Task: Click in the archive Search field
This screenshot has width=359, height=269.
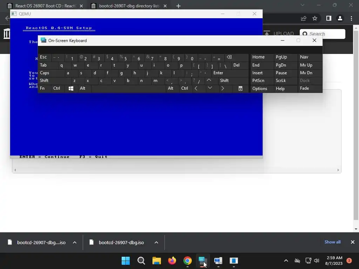Action: 323,34
